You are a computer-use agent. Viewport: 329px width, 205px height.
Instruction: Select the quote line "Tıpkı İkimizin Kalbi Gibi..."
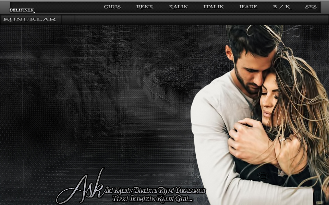(153, 199)
